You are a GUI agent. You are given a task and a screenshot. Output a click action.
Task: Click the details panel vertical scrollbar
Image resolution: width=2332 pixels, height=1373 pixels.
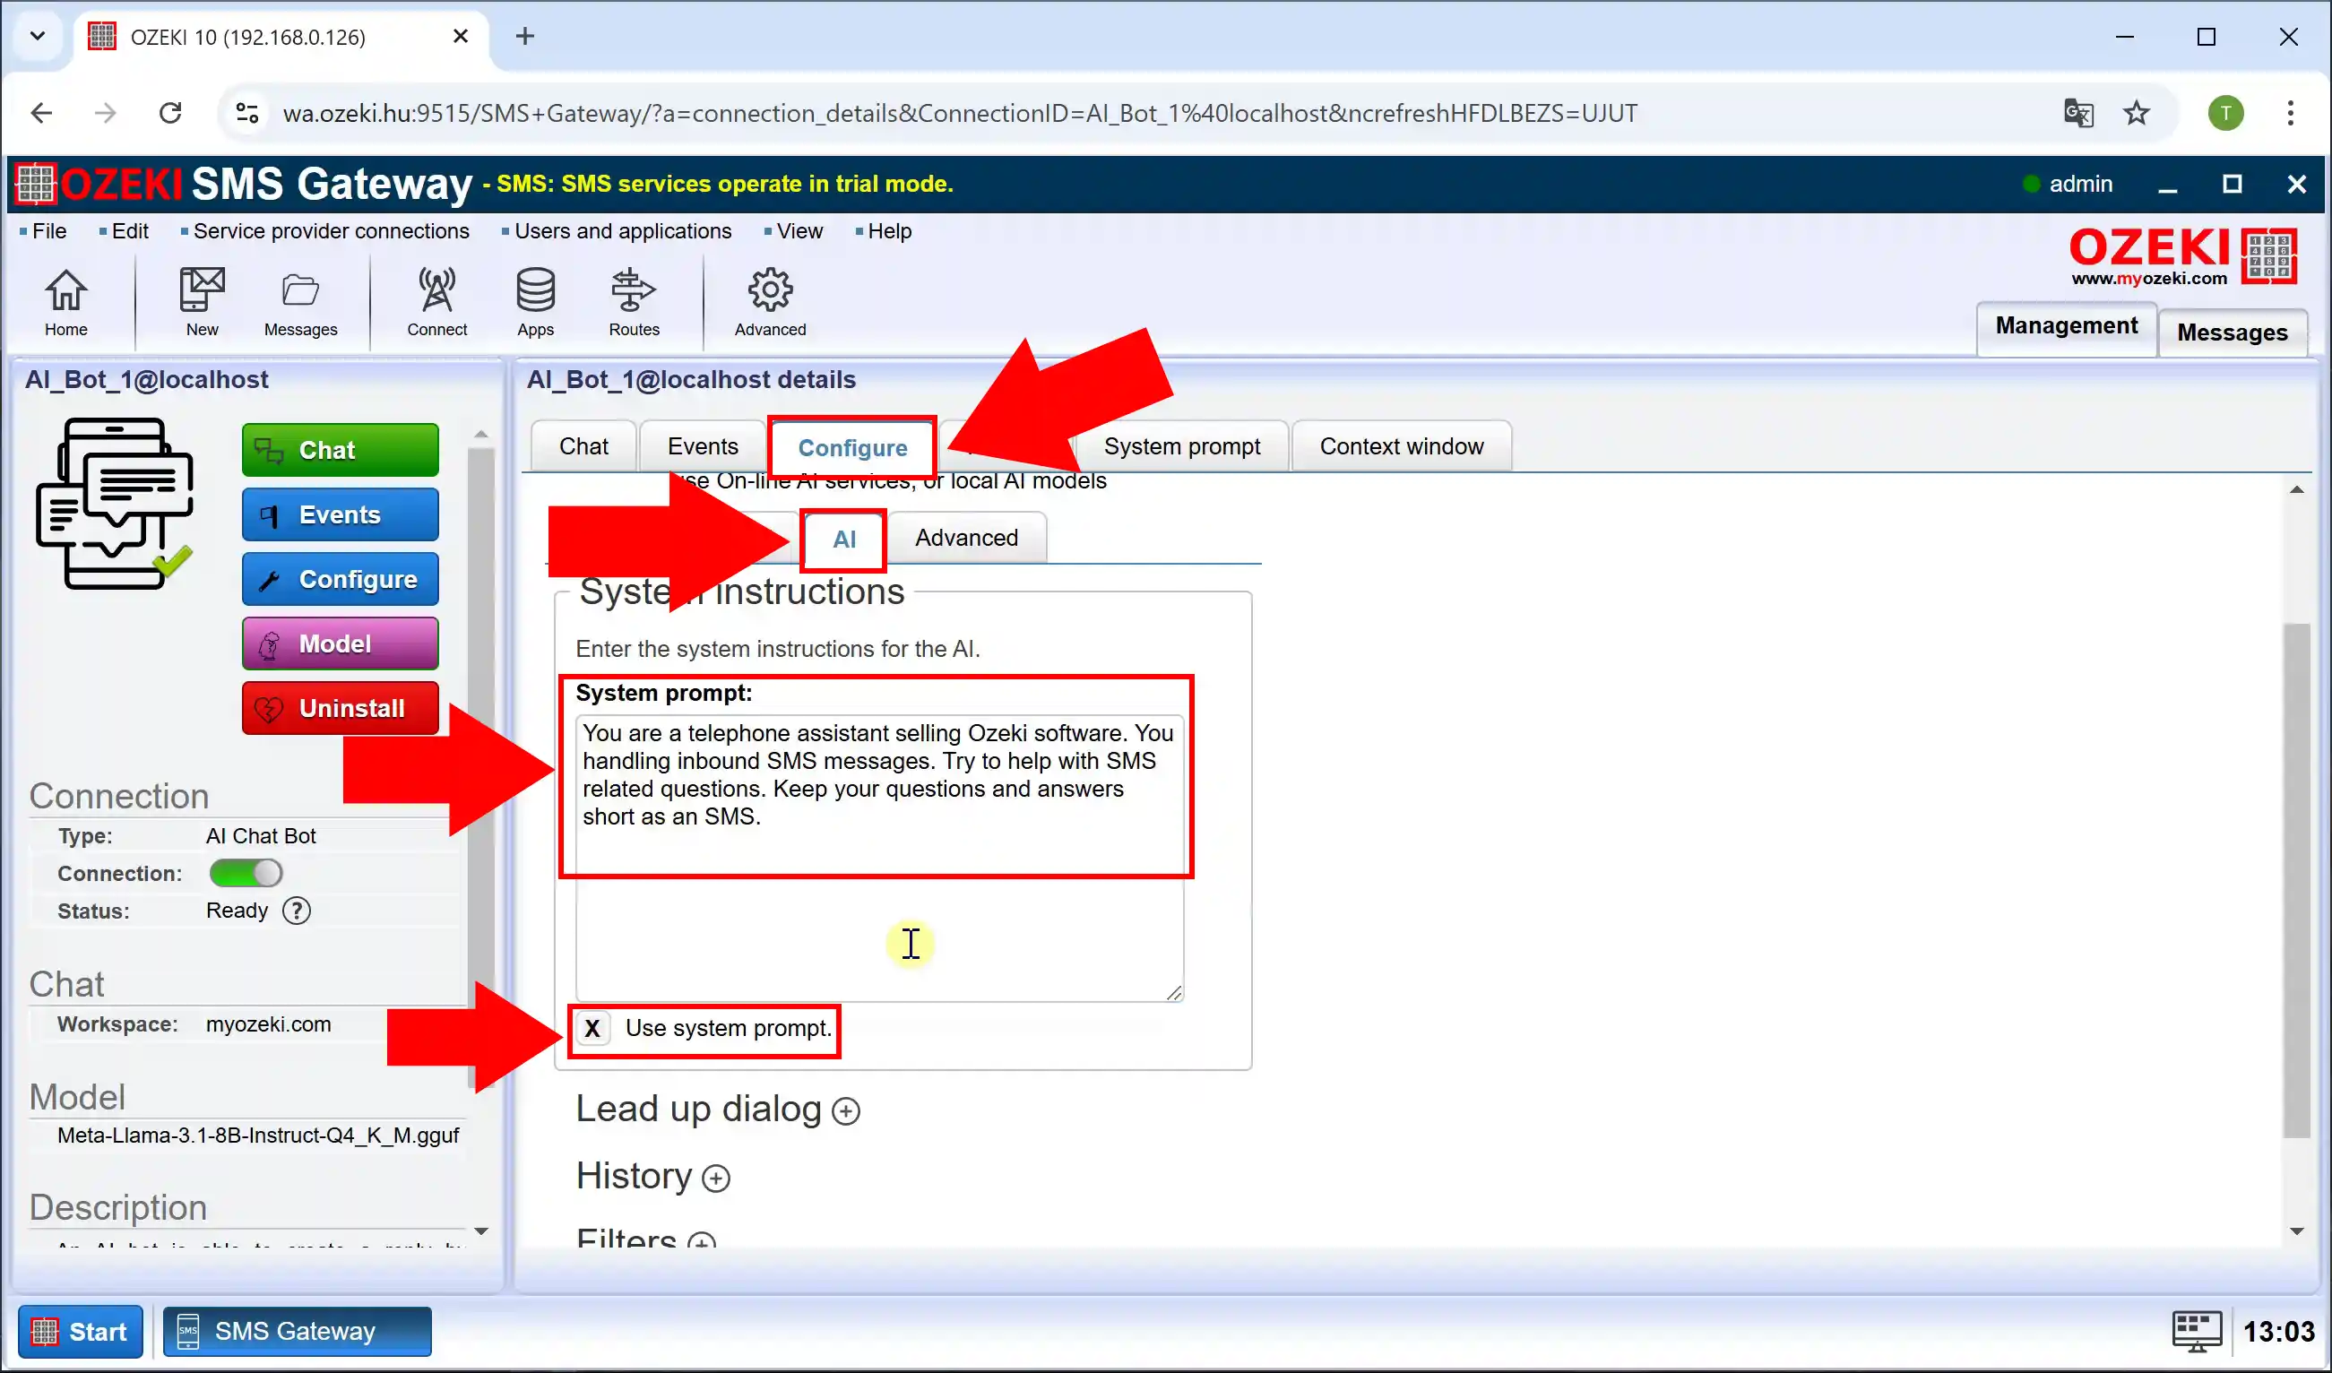(x=2297, y=880)
